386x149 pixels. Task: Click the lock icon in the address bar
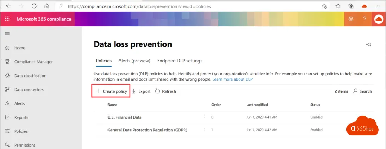(x=61, y=6)
